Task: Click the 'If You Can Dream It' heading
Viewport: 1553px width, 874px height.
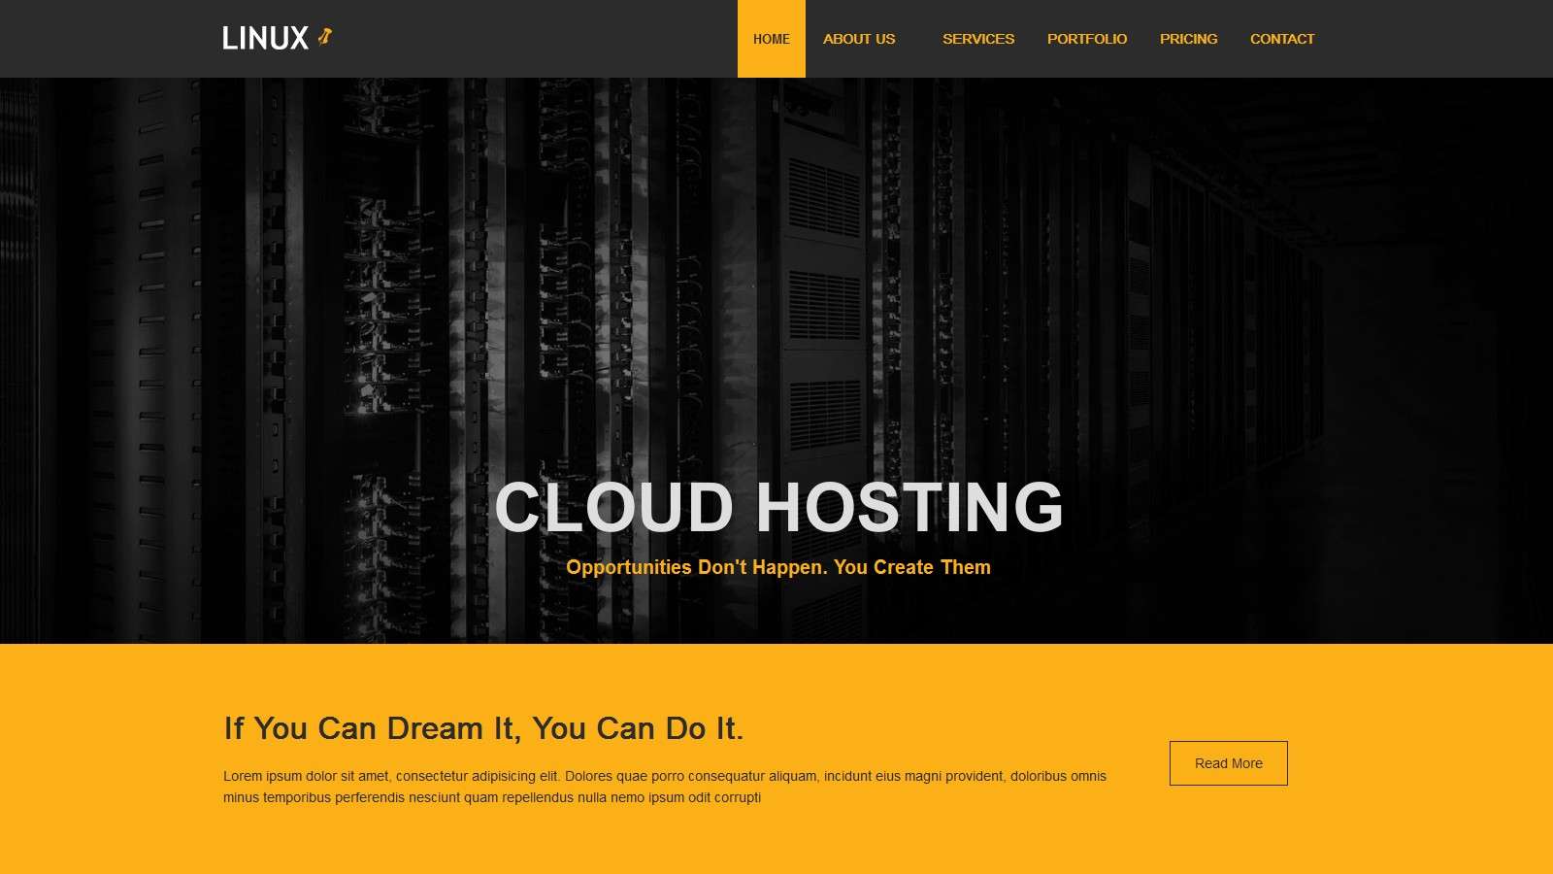Action: click(483, 728)
